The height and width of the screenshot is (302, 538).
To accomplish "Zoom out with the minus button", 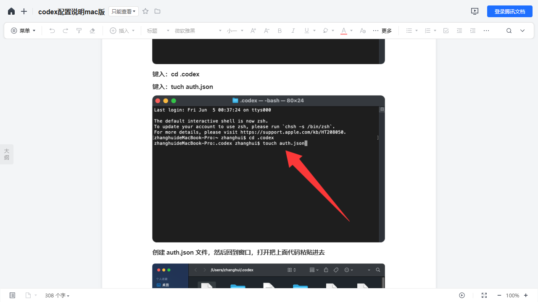I will (499, 295).
